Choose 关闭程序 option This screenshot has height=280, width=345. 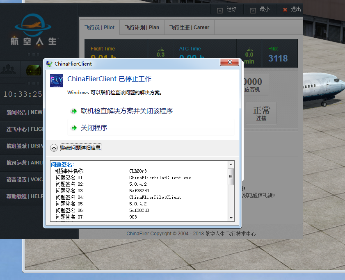[x=94, y=128]
